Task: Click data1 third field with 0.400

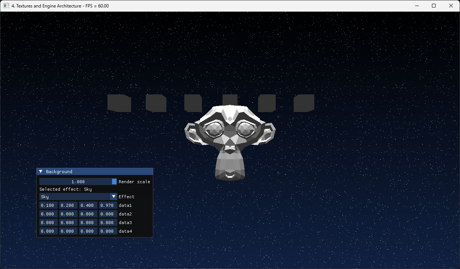Action: (x=88, y=205)
